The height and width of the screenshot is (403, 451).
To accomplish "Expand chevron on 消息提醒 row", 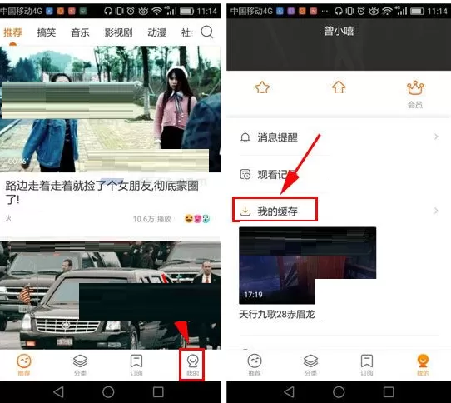I will click(436, 137).
